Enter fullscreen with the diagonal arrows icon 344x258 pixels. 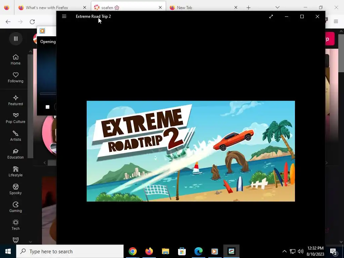[x=271, y=16]
